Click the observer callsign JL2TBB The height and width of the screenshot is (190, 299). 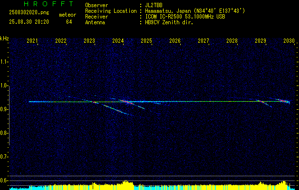[154, 5]
